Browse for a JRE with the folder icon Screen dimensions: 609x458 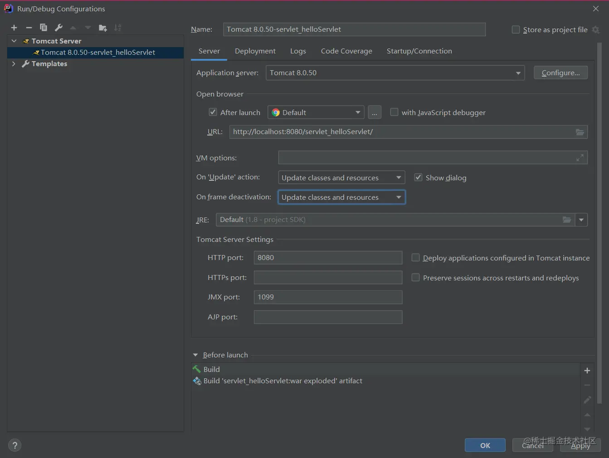[x=567, y=220]
